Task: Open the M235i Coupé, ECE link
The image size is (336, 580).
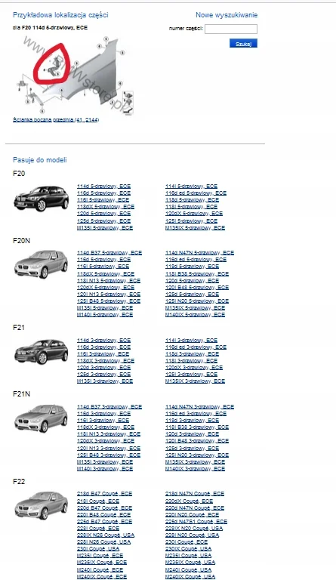Action: (x=100, y=556)
